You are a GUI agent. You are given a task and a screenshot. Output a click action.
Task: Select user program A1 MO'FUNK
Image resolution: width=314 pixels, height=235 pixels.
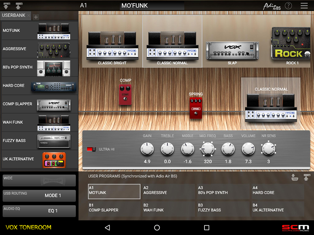coord(114,191)
